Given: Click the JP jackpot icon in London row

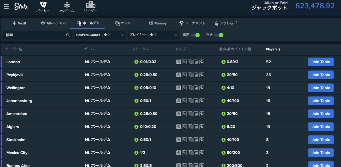Looking at the screenshot, I should 184,62.
